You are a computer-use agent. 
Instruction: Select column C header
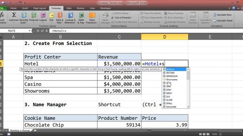coord(119,37)
